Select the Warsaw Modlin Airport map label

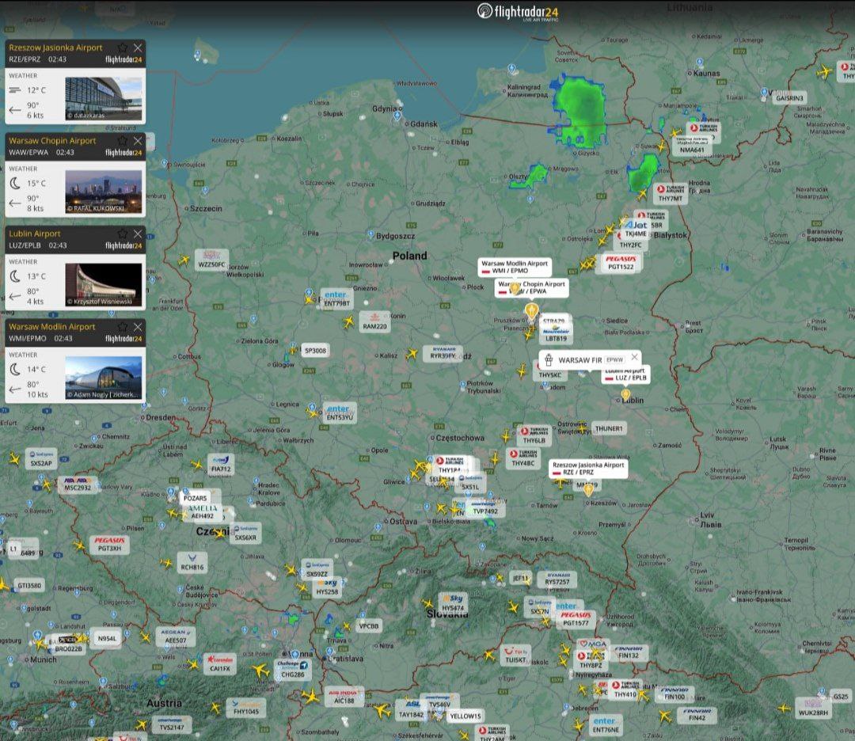coord(515,267)
